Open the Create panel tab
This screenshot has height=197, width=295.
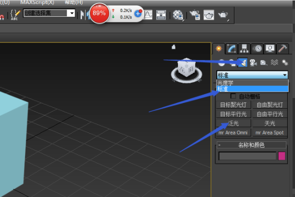point(219,48)
